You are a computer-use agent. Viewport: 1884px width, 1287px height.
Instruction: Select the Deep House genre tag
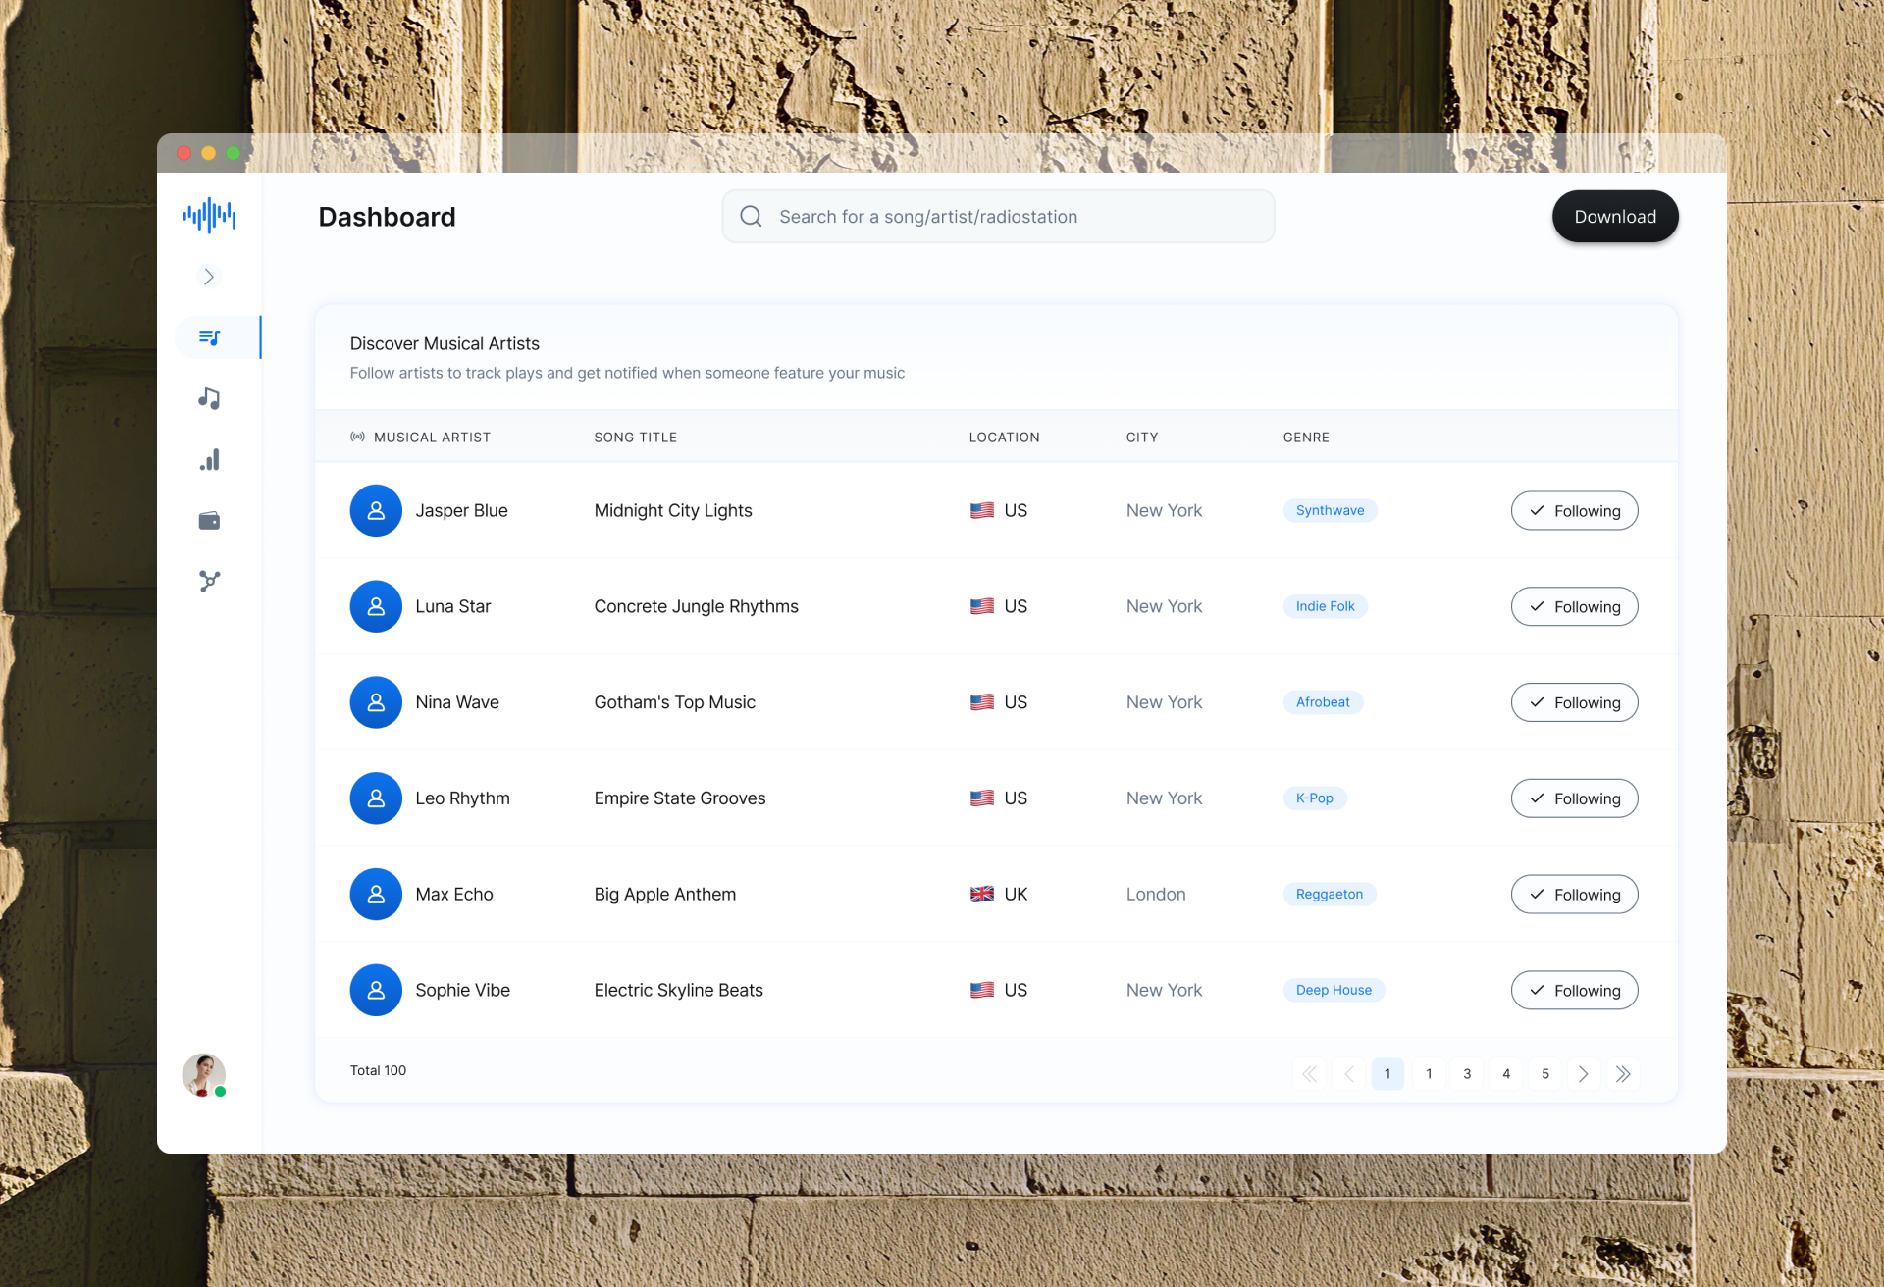pos(1334,991)
